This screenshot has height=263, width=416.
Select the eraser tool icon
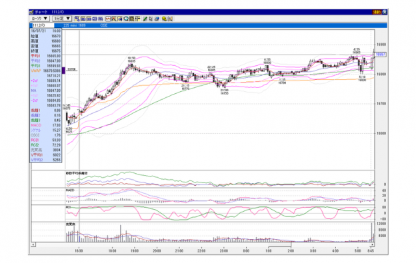(x=157, y=19)
